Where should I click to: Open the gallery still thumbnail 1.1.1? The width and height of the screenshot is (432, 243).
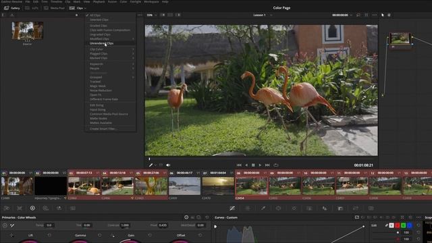point(27,30)
